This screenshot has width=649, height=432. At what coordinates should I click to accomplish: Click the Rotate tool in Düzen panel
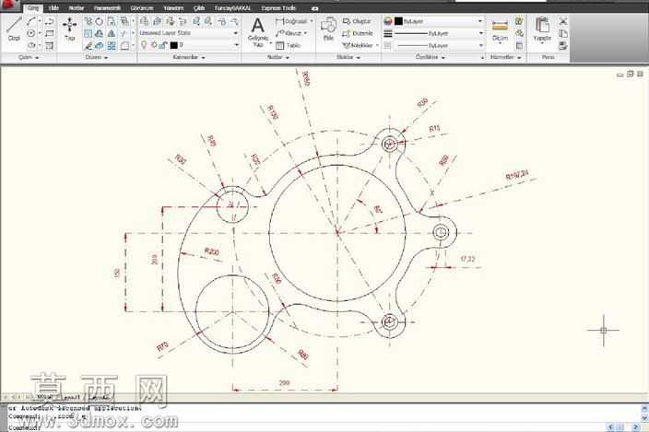point(100,21)
